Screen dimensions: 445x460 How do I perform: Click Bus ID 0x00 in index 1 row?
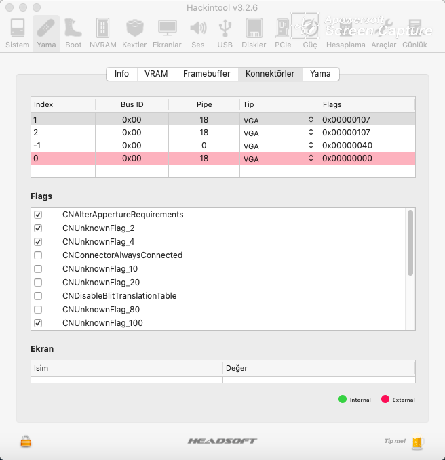[x=132, y=120]
